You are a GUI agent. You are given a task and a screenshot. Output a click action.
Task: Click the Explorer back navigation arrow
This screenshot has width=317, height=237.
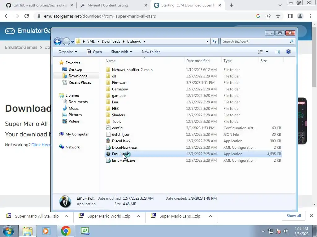[58, 42]
